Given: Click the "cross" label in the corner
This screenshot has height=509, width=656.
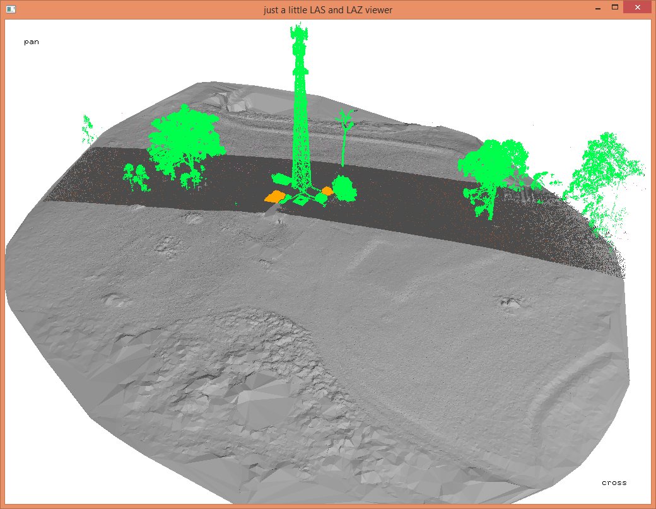Looking at the screenshot, I should (x=614, y=483).
